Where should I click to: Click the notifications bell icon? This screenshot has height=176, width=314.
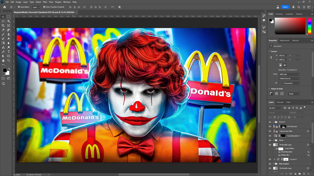pyautogui.click(x=293, y=7)
